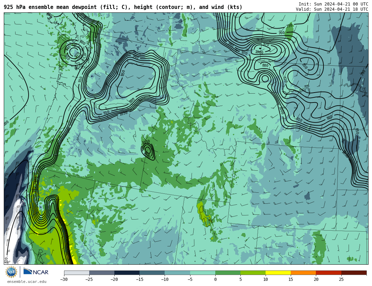The height and width of the screenshot is (286, 372).
Task: Pick the mint -5 to 0 colorbar segment
Action: click(x=203, y=273)
